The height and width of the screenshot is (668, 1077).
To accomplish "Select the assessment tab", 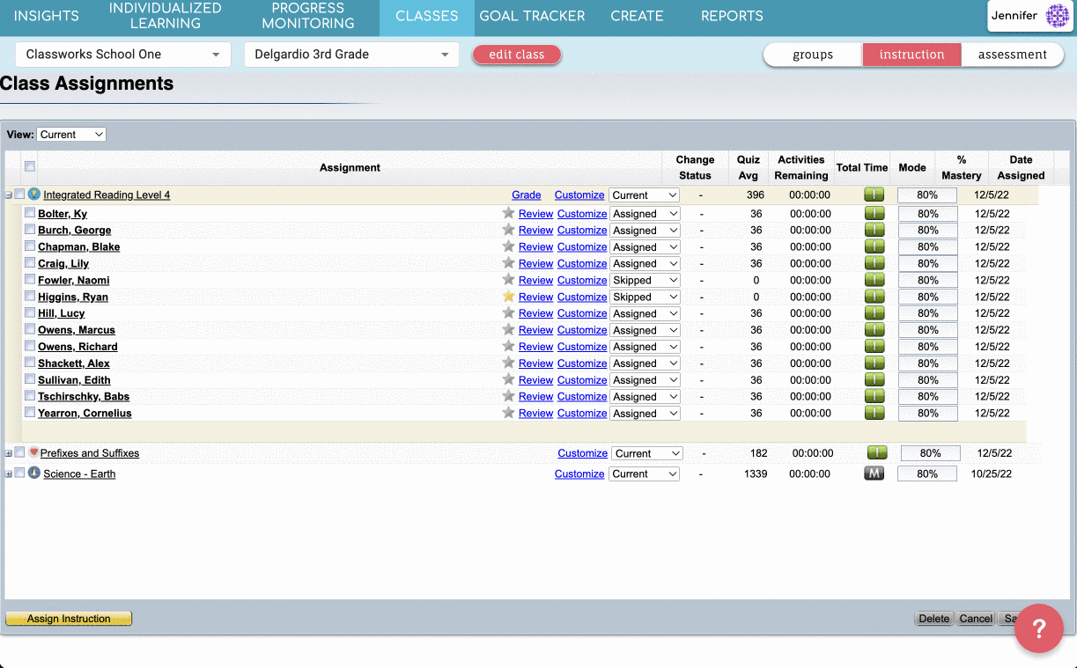I will pyautogui.click(x=1012, y=55).
